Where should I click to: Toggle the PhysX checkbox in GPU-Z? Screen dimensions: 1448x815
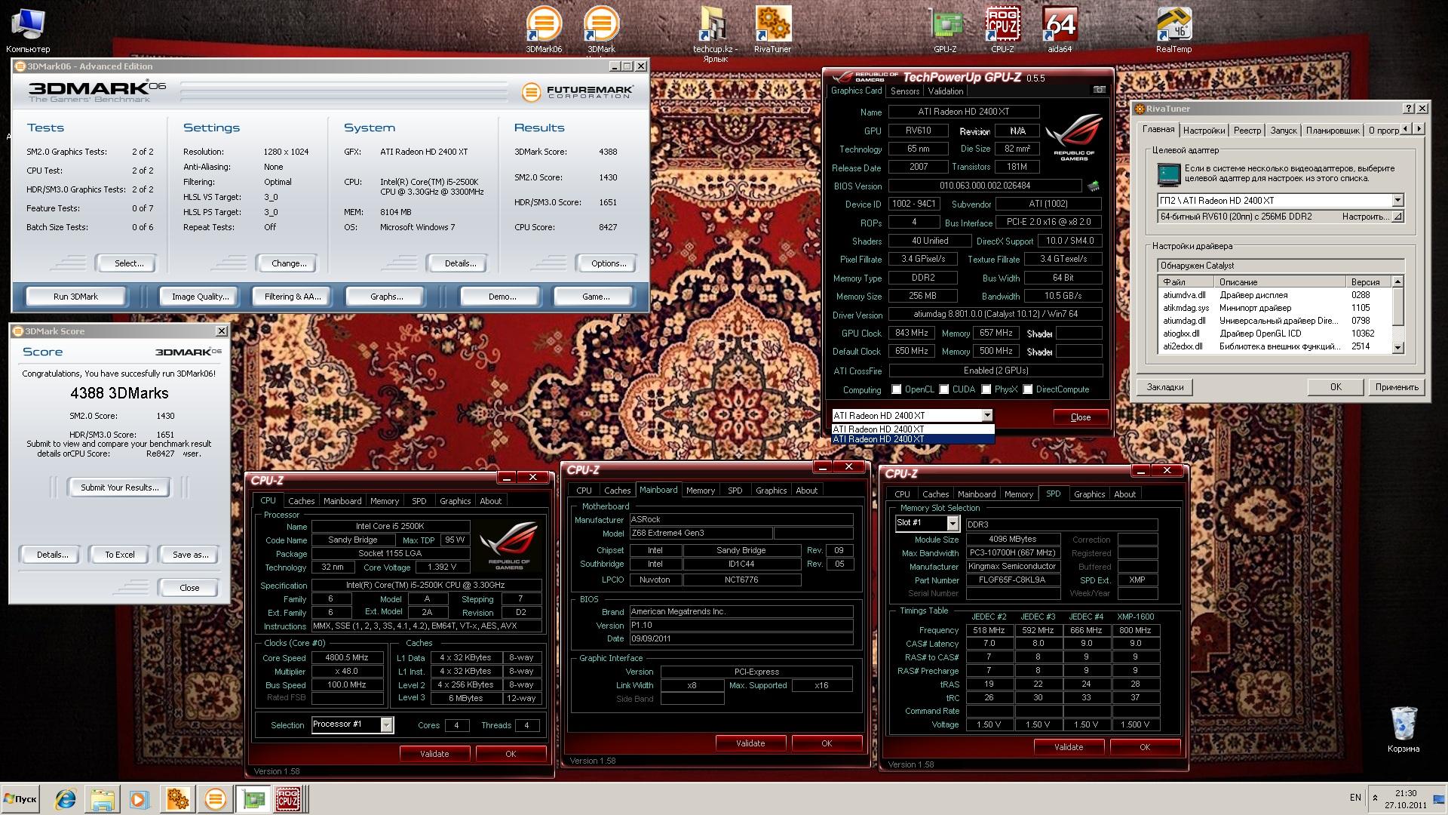[986, 390]
